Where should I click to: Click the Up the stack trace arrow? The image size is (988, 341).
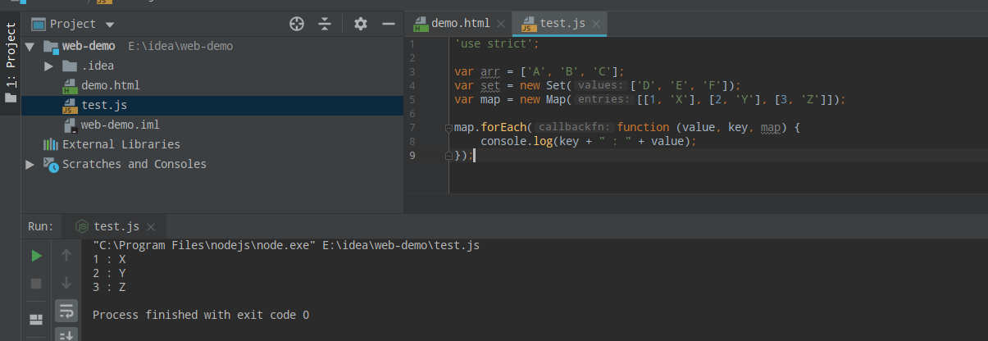coord(66,256)
